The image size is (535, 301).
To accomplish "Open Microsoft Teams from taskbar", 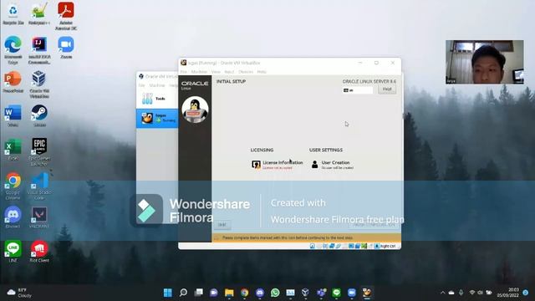I will click(321, 293).
